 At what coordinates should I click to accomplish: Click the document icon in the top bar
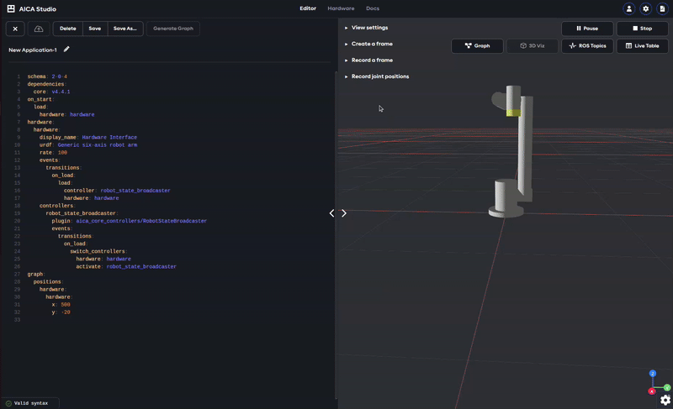tap(662, 8)
